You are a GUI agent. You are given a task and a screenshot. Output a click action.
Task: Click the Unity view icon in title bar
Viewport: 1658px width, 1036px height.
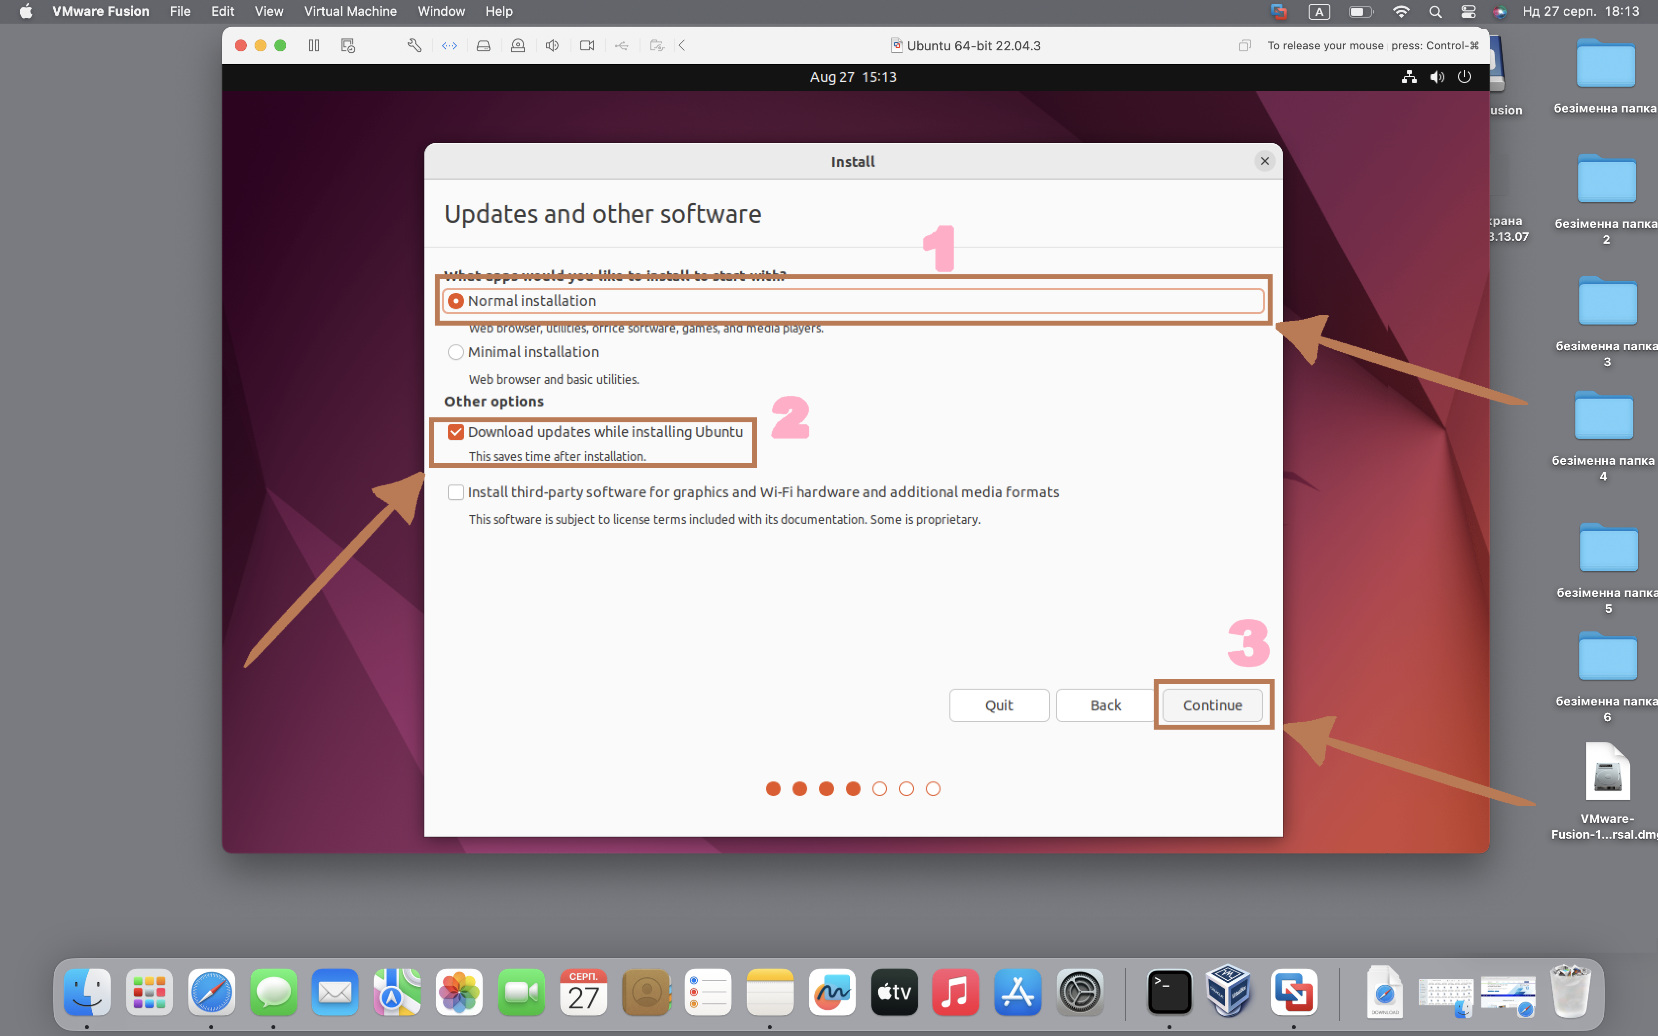pyautogui.click(x=1245, y=45)
